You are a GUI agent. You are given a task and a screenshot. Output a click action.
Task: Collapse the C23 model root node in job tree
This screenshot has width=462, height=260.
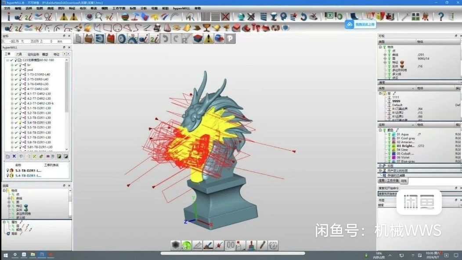[7, 60]
